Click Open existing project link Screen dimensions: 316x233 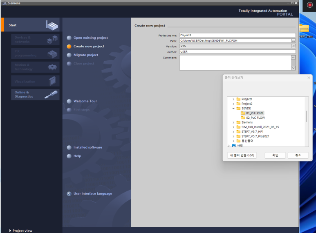90,38
